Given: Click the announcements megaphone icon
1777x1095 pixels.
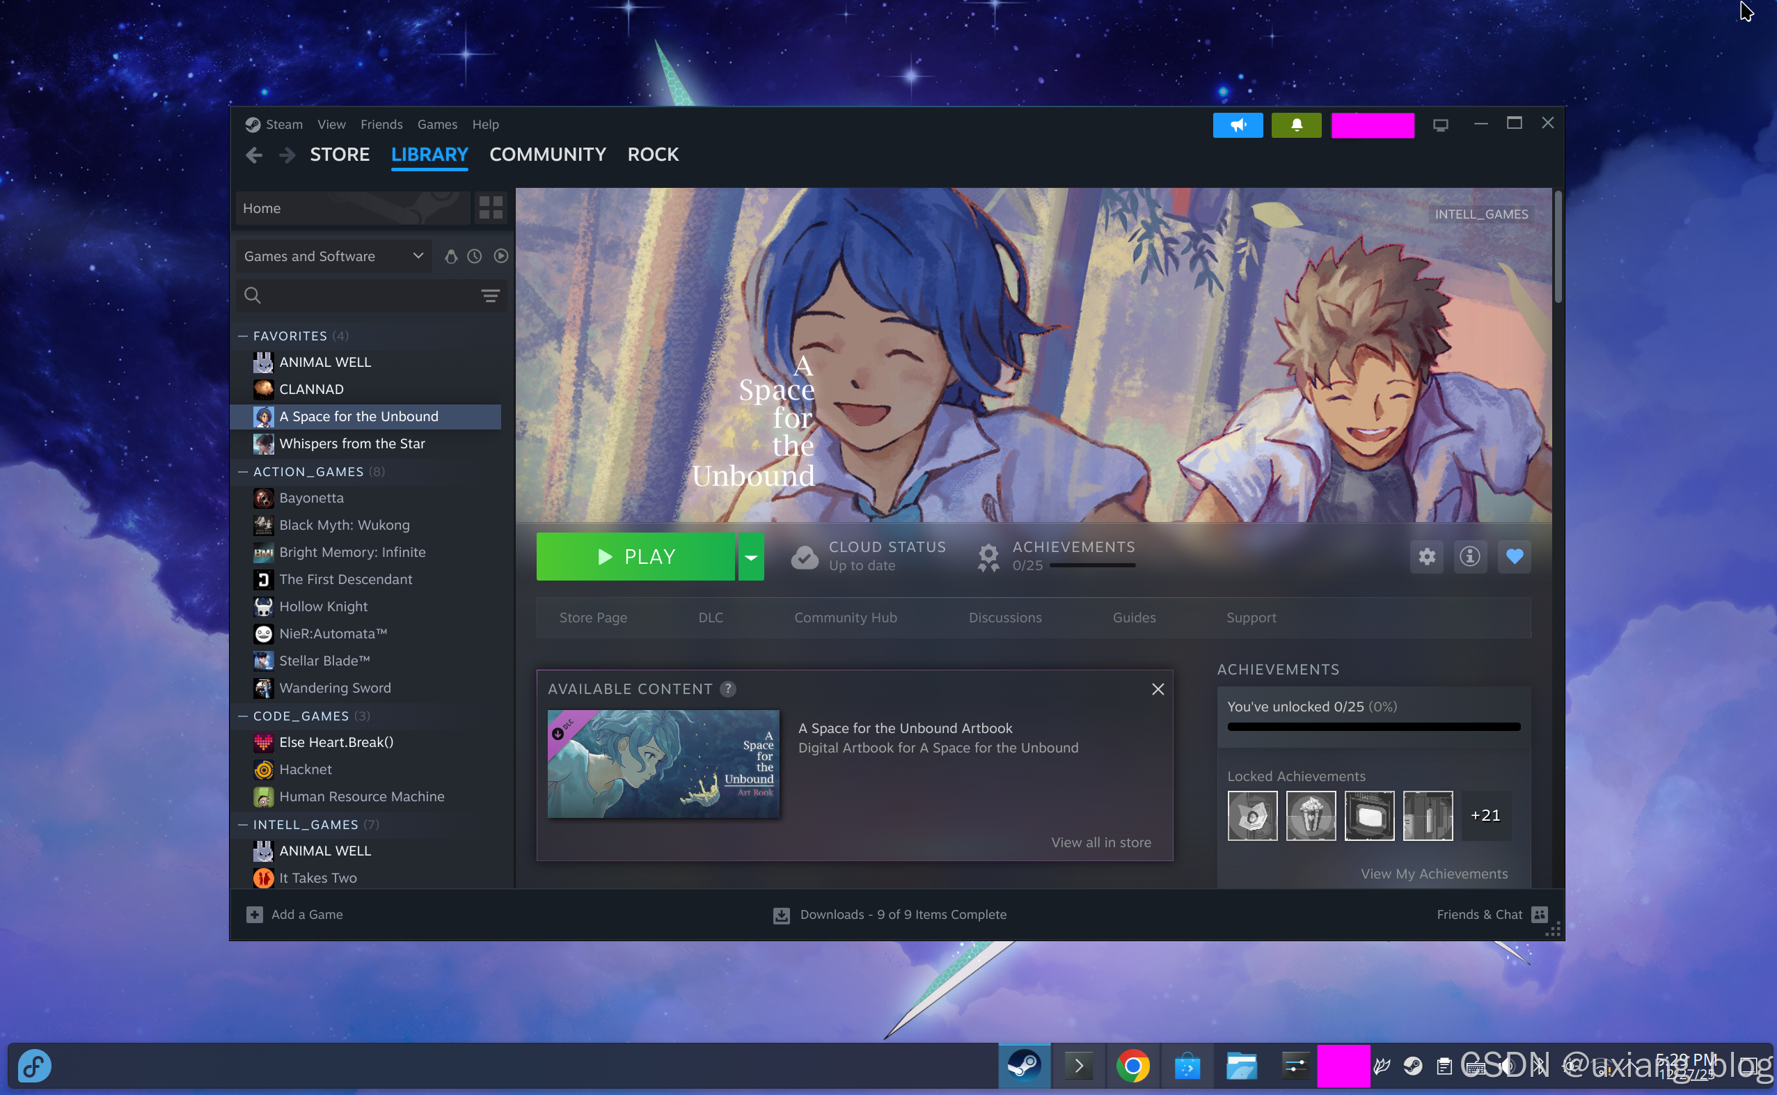Looking at the screenshot, I should 1238,125.
